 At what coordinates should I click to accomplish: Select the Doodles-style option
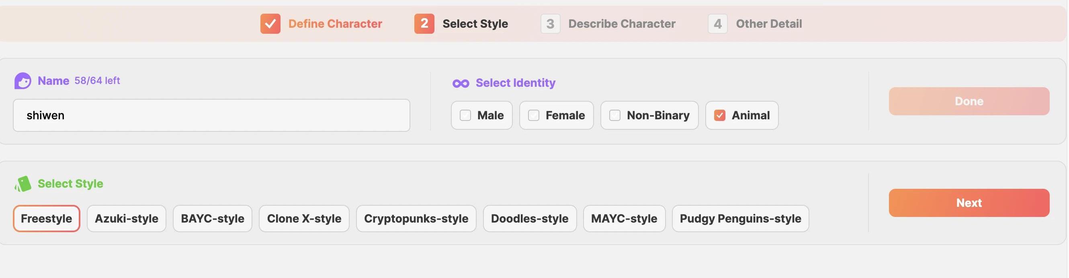530,219
